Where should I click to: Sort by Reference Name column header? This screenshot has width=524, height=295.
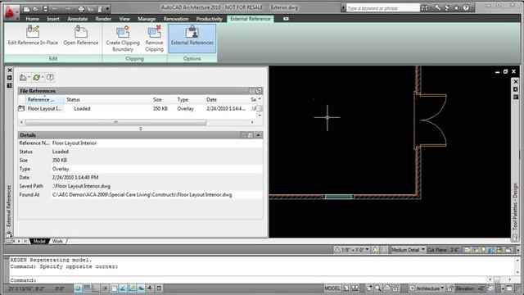coord(45,100)
